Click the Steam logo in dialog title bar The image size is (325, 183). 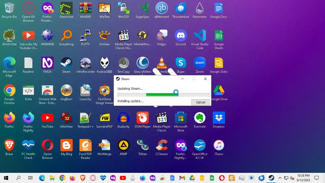click(118, 79)
